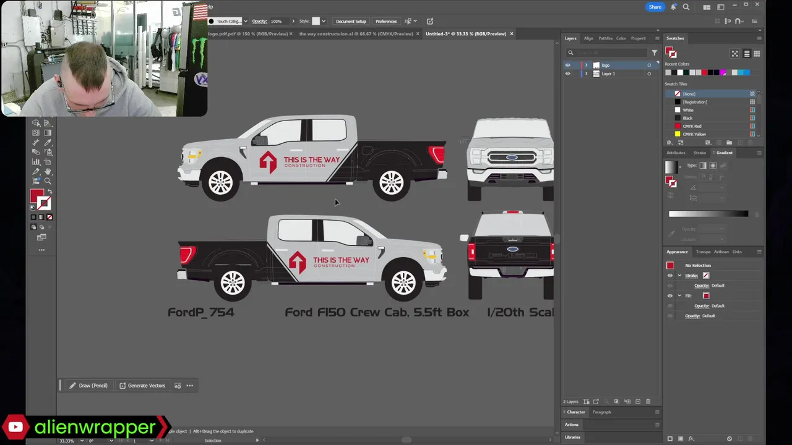Click the Document Setup button
This screenshot has width=792, height=445.
pyautogui.click(x=351, y=21)
